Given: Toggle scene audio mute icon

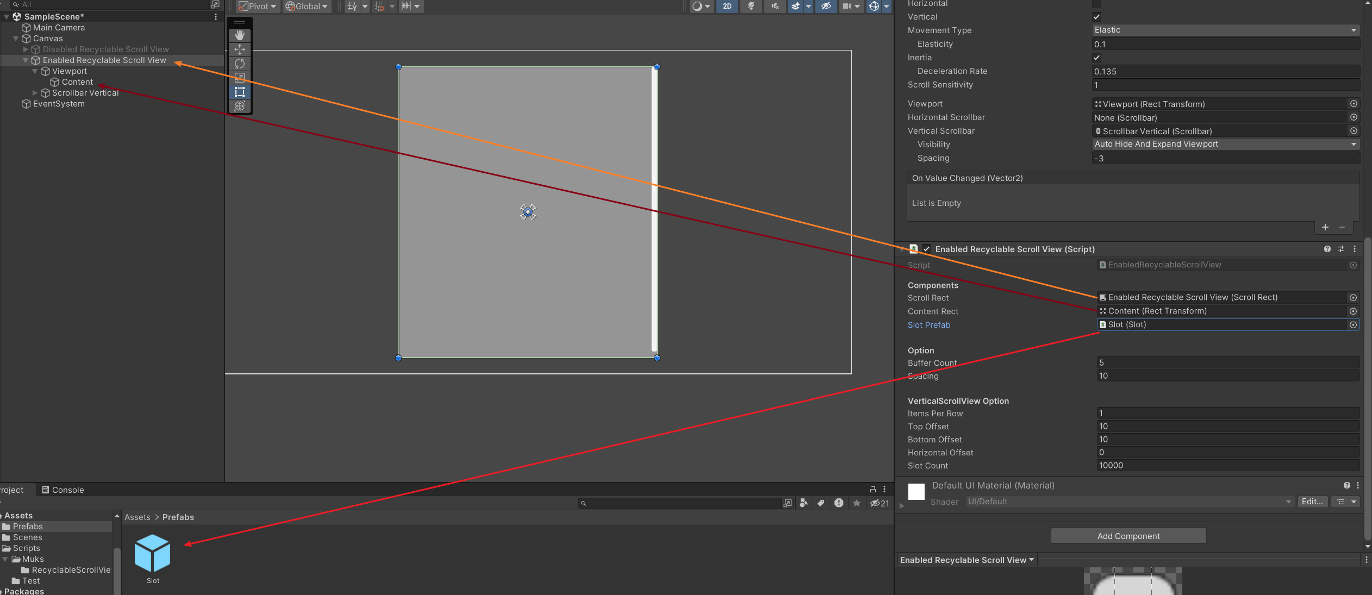Looking at the screenshot, I should coord(775,6).
